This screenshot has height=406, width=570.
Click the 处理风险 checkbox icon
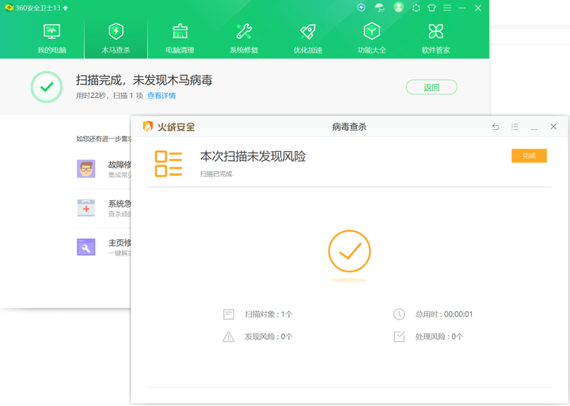[399, 336]
